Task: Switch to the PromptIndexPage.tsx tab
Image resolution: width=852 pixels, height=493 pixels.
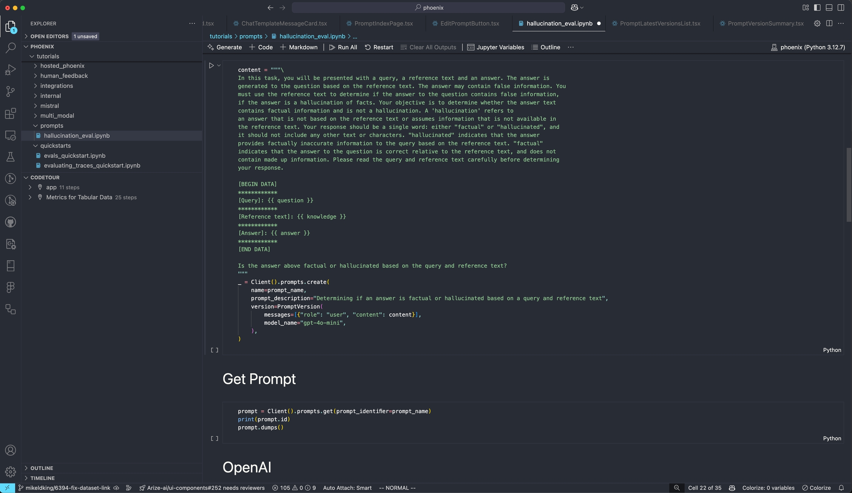Action: pyautogui.click(x=383, y=23)
